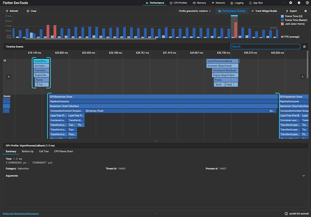Open the Memory tab

point(199,3)
